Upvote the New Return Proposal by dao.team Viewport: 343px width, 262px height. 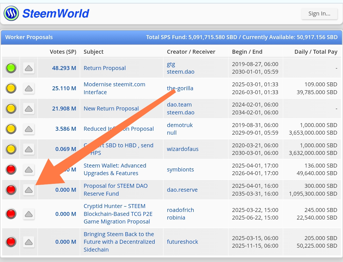pyautogui.click(x=29, y=109)
